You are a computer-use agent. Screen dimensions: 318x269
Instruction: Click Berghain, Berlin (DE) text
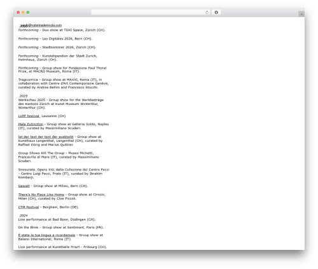pyautogui.click(x=61, y=207)
